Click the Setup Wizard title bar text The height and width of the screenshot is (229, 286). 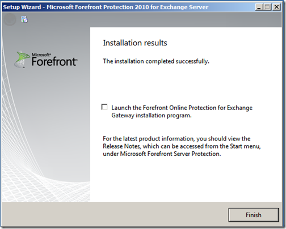point(106,7)
